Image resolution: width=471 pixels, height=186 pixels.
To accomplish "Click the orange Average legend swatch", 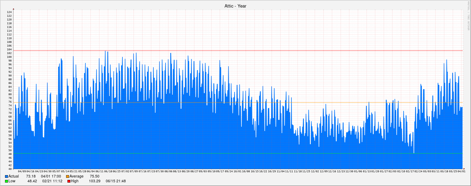I will point(67,176).
